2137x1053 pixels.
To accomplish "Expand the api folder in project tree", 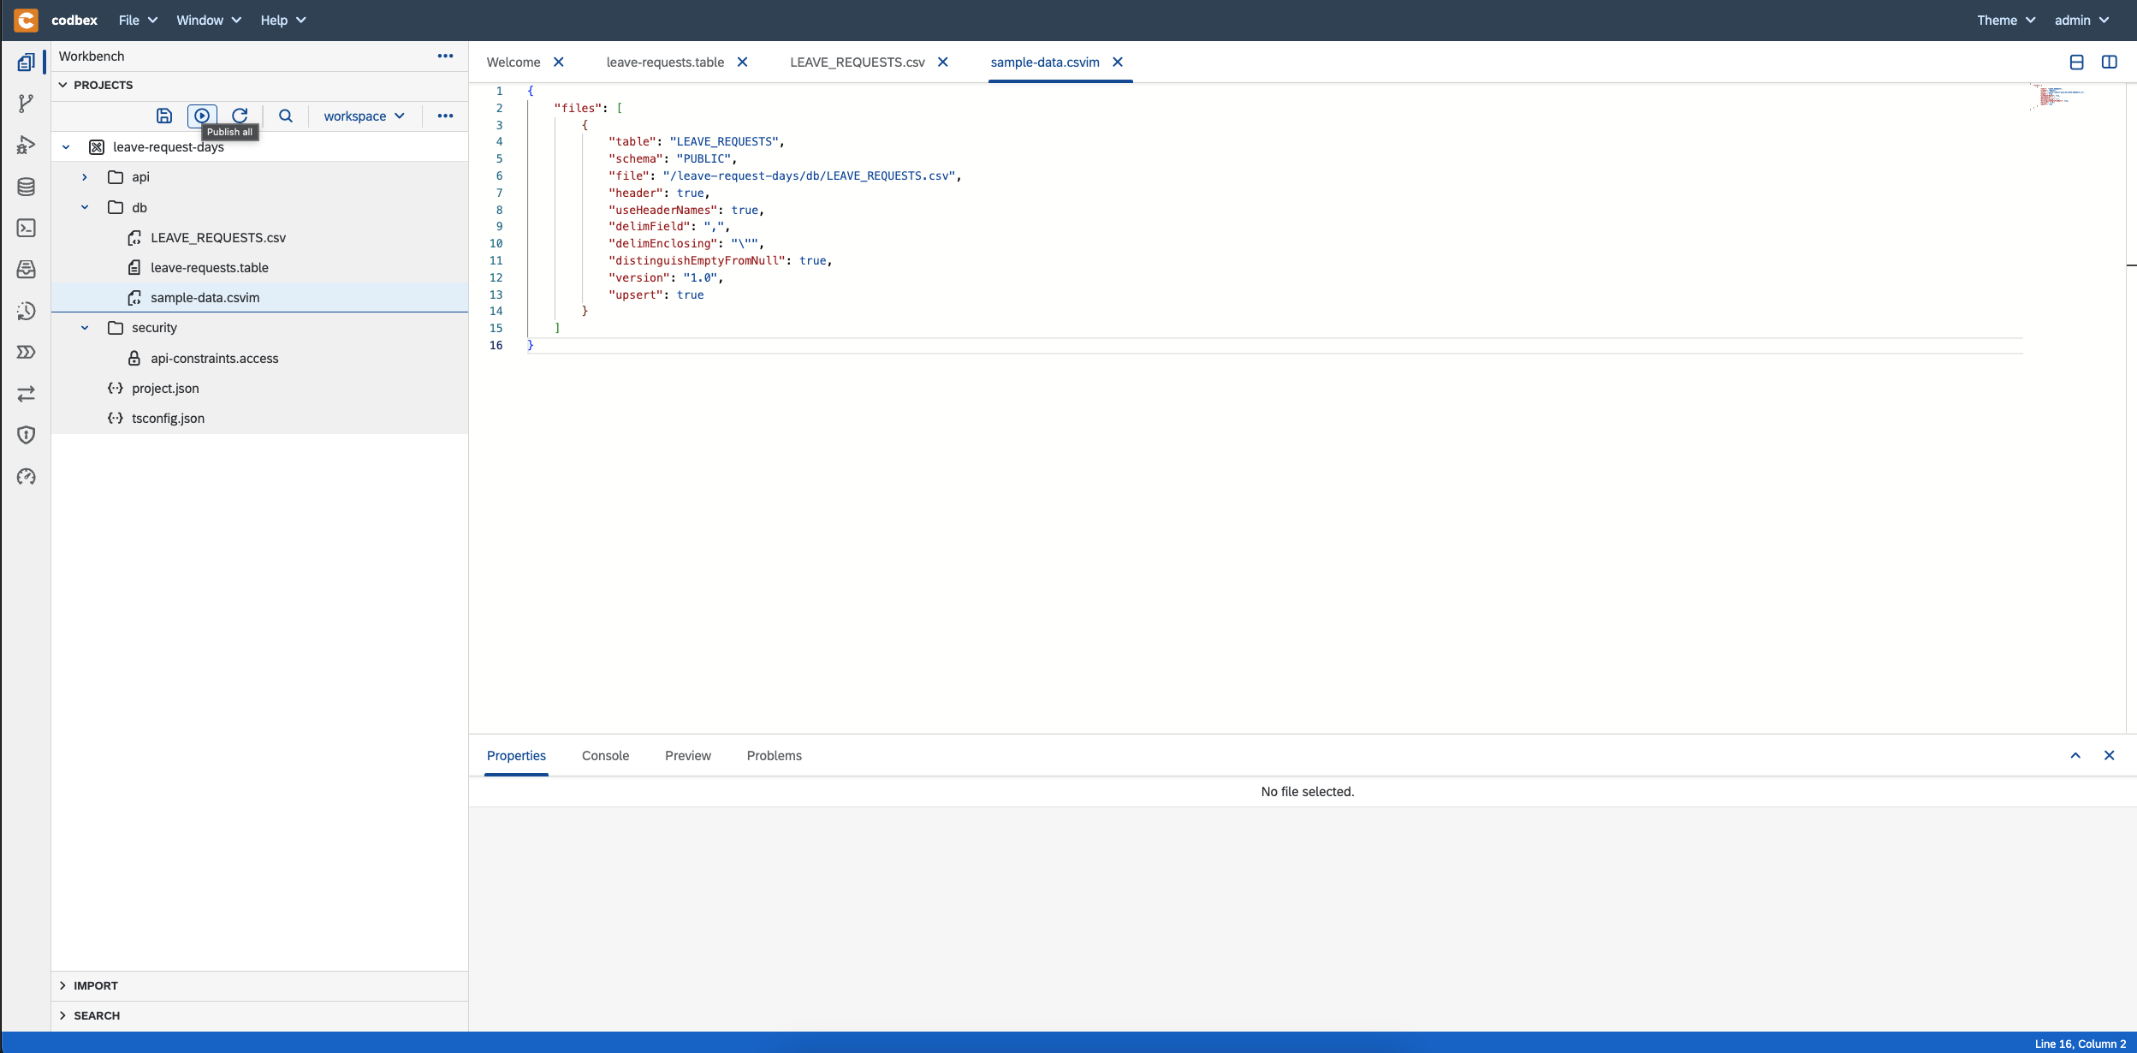I will click(85, 177).
